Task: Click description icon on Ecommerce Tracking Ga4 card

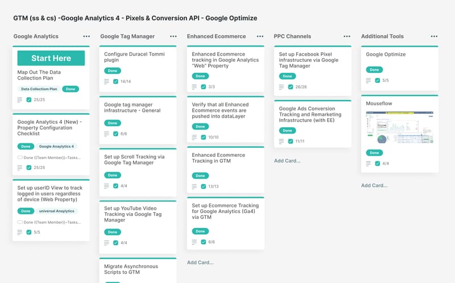Action: pos(194,242)
